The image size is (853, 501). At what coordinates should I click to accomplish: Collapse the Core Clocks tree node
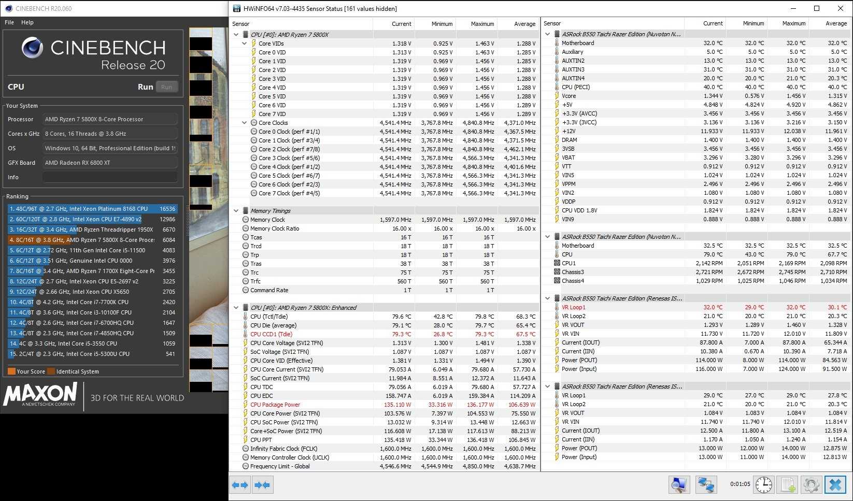point(245,123)
